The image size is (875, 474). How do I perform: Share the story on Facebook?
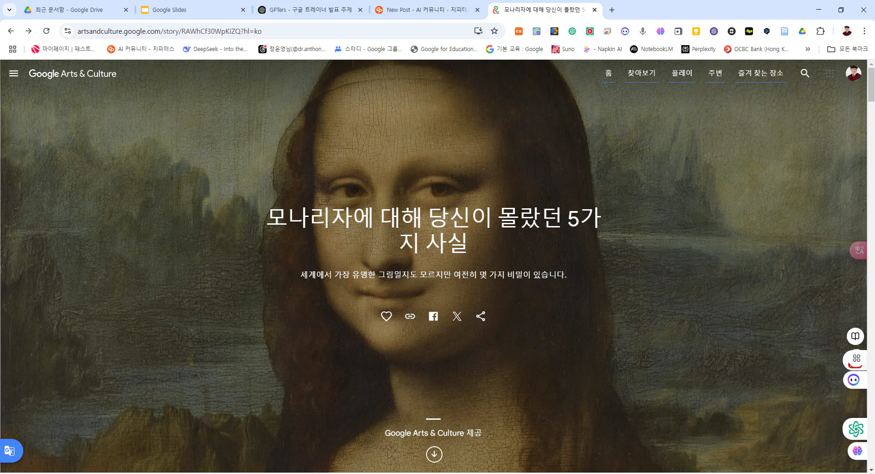point(433,316)
